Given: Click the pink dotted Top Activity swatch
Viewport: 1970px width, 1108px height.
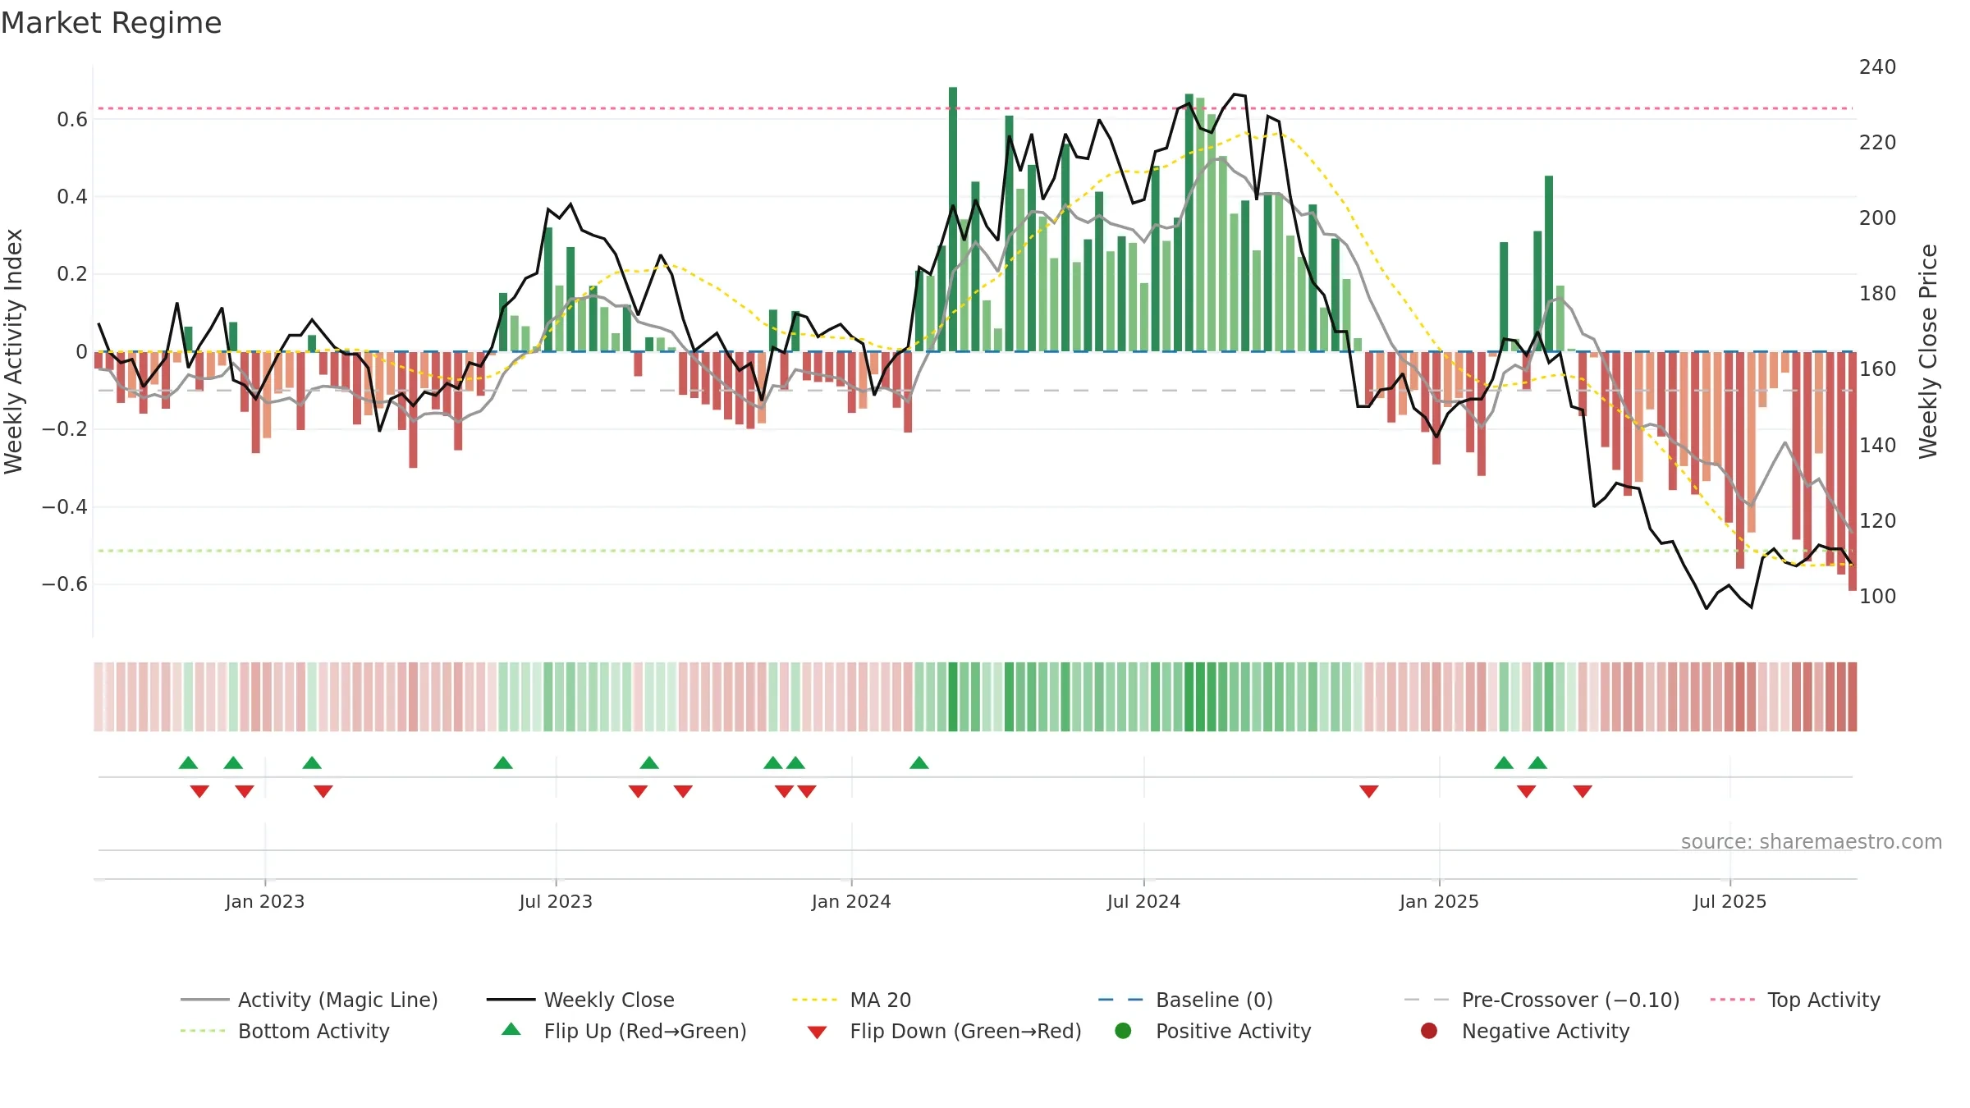Looking at the screenshot, I should pos(1734,1000).
